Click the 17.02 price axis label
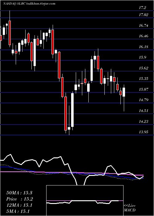 pos(144,15)
